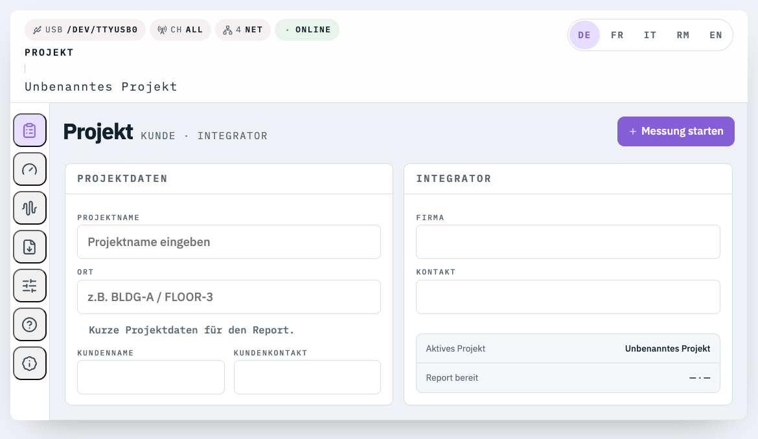The image size is (758, 439).
Task: Open the report download panel in sidebar
Action: click(x=29, y=247)
